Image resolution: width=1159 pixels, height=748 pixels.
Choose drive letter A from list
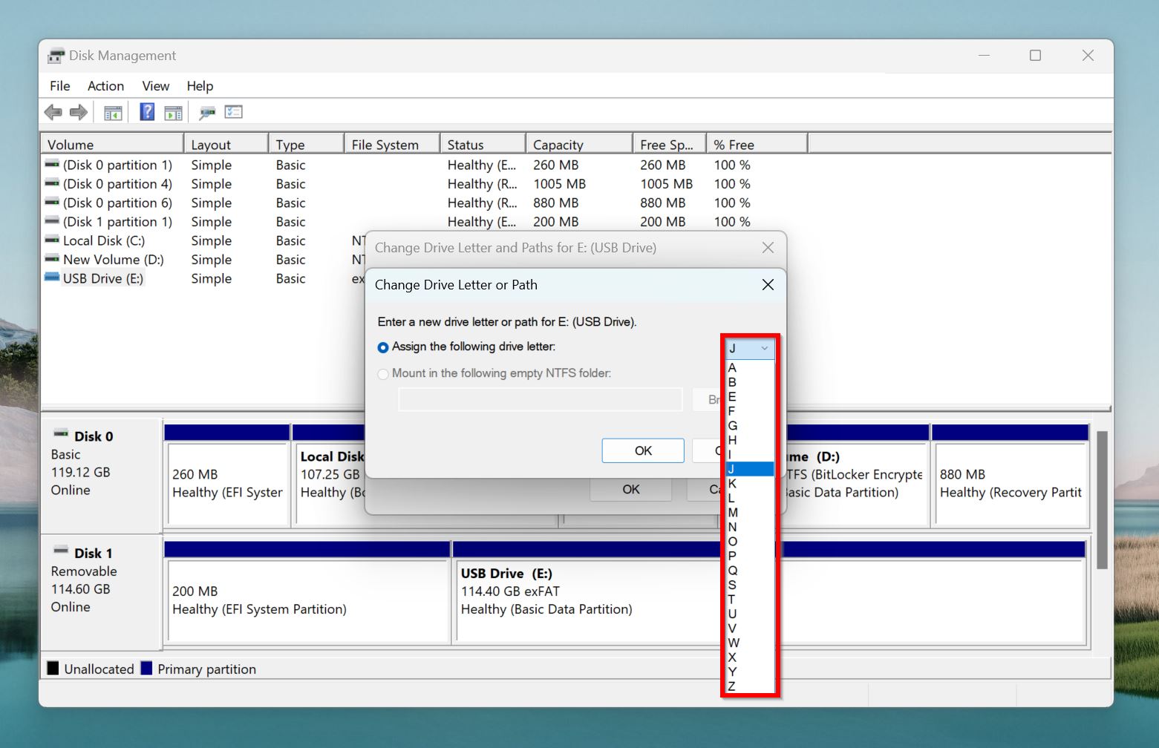click(750, 368)
